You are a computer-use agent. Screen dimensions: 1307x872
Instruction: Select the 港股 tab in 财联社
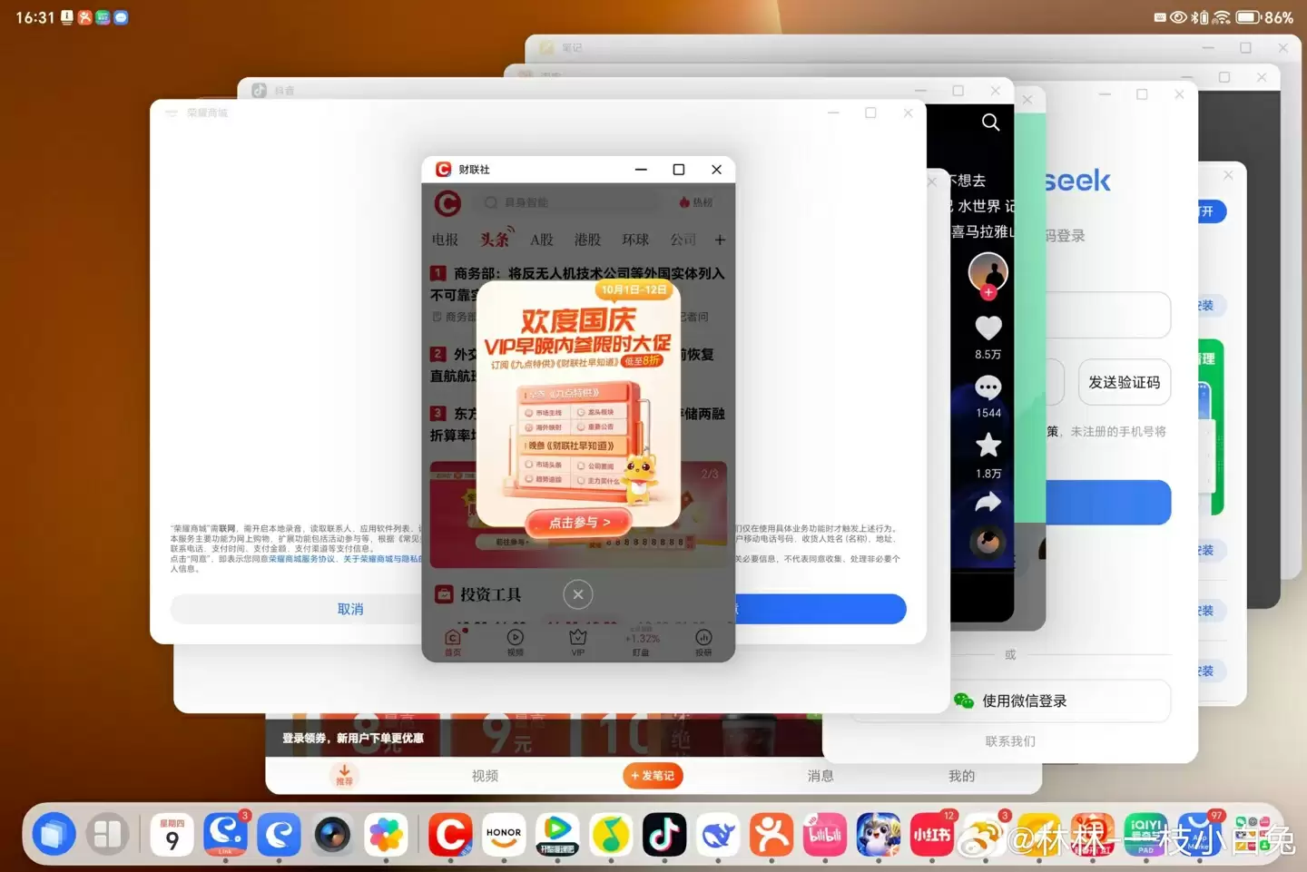click(x=587, y=240)
